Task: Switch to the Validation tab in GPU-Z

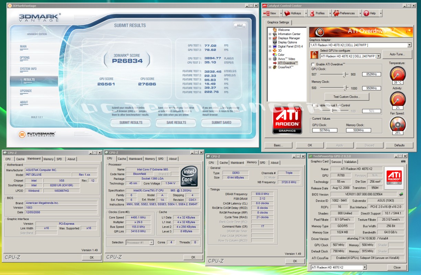Action: coord(350,162)
